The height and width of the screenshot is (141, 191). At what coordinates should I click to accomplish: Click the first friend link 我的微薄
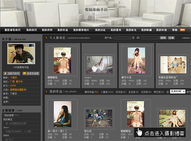point(11,115)
